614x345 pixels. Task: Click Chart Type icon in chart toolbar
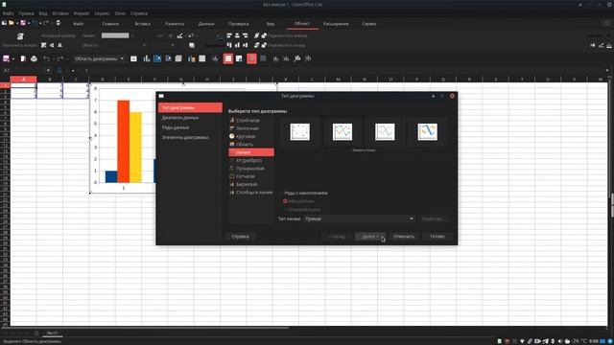[x=147, y=58]
